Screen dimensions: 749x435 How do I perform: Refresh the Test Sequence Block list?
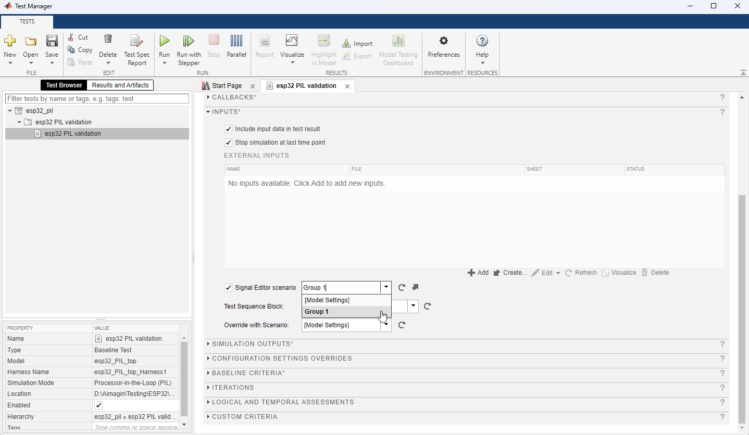click(x=427, y=306)
